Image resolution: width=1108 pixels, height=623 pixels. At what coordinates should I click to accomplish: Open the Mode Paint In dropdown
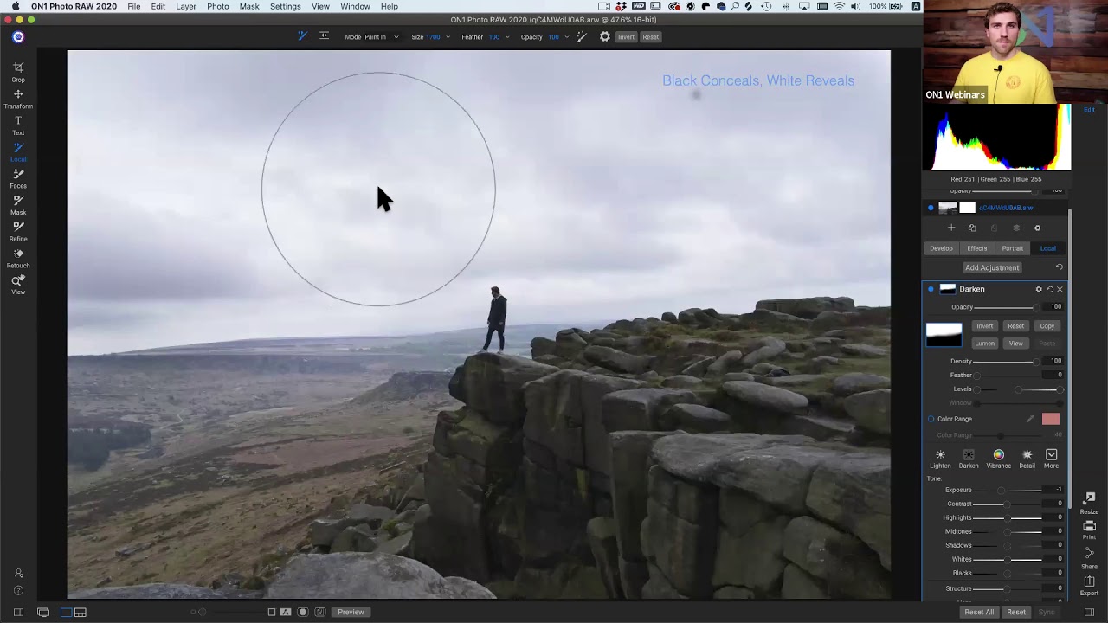point(382,37)
